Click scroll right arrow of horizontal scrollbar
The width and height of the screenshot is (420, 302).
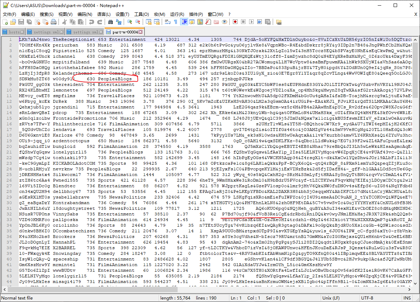[409, 289]
